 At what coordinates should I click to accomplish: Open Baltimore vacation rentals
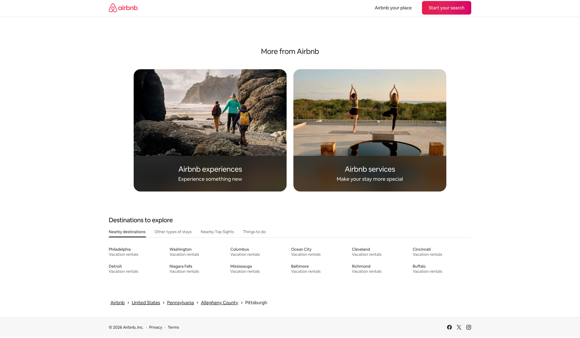click(306, 269)
